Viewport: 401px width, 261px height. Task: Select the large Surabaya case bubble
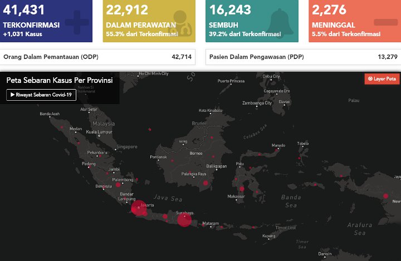coord(184,220)
